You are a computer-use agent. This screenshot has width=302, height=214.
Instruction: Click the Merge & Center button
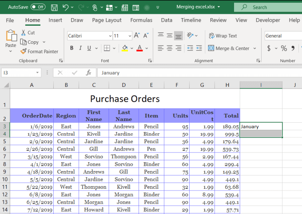(x=229, y=48)
